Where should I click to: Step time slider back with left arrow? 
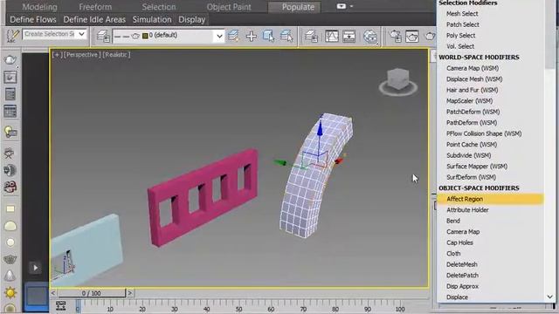(53, 293)
